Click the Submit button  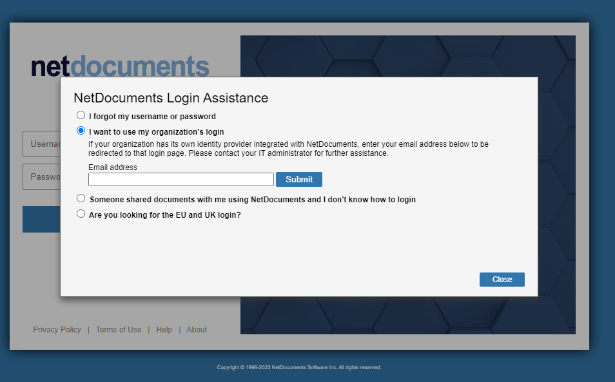(x=299, y=180)
